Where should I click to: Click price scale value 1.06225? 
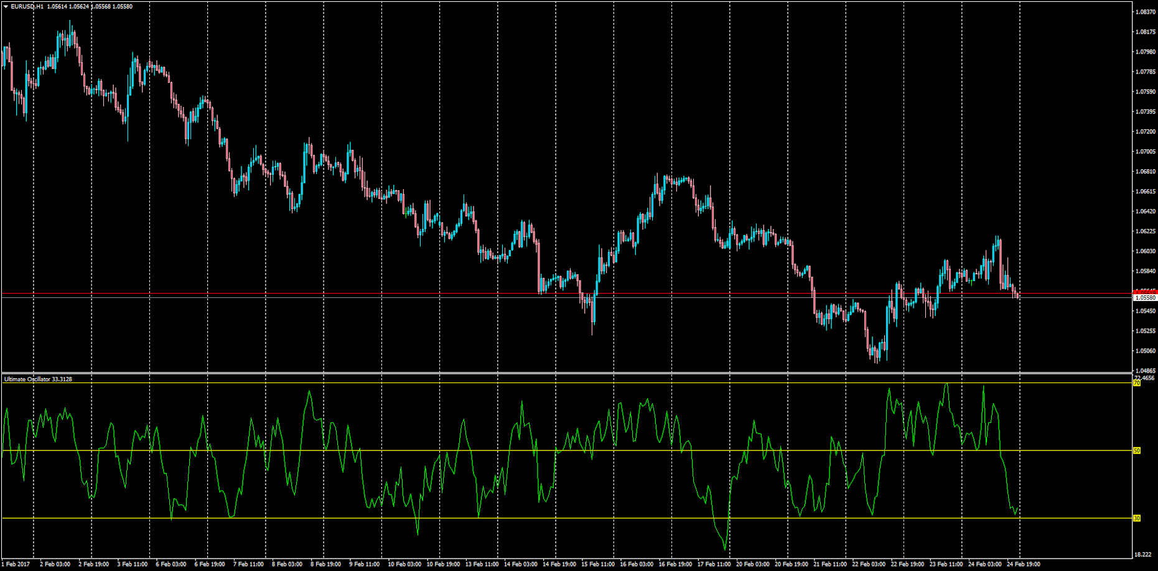[x=1146, y=231]
